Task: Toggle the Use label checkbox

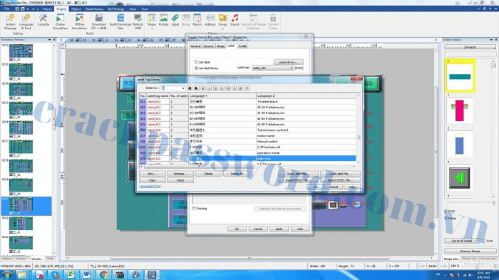Action: [196, 63]
